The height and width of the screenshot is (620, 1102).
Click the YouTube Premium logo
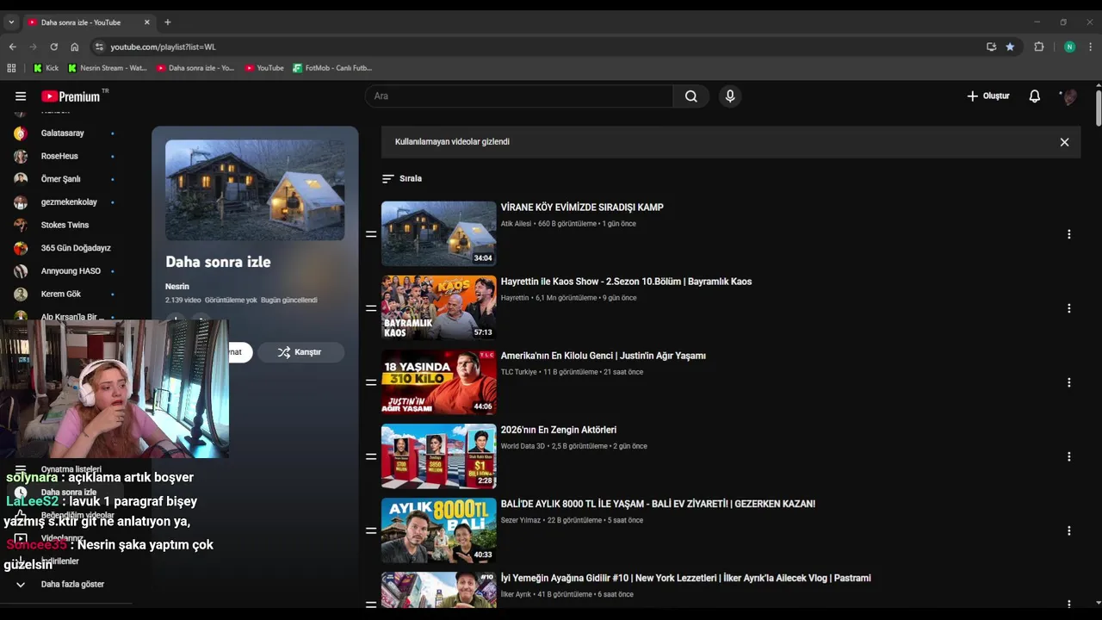point(71,96)
